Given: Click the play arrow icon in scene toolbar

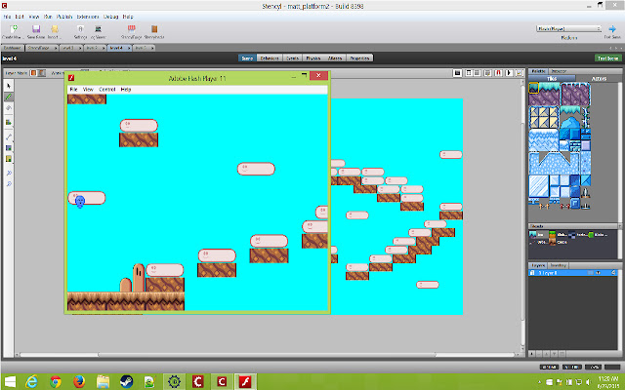Looking at the screenshot, I should pyautogui.click(x=509, y=73).
